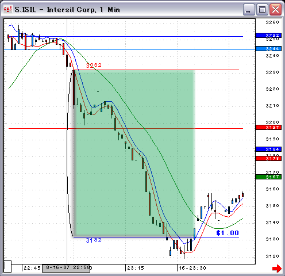Select the blue 3252 price marker
This screenshot has width=285, height=276.
268,36
